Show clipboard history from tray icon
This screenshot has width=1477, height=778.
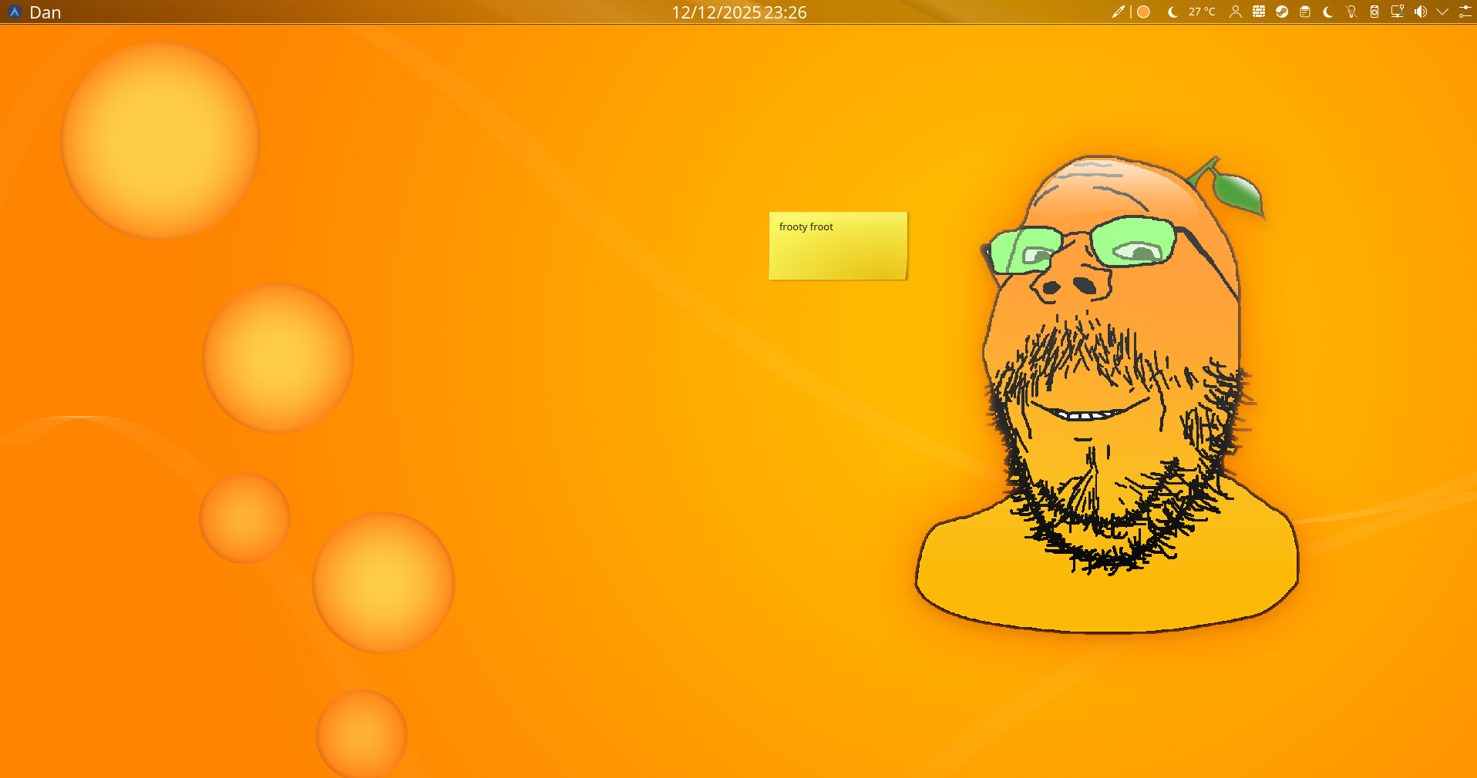pos(1305,12)
